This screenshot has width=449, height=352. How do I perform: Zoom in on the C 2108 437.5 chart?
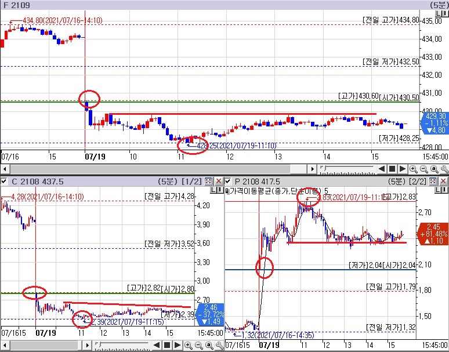click(188, 346)
